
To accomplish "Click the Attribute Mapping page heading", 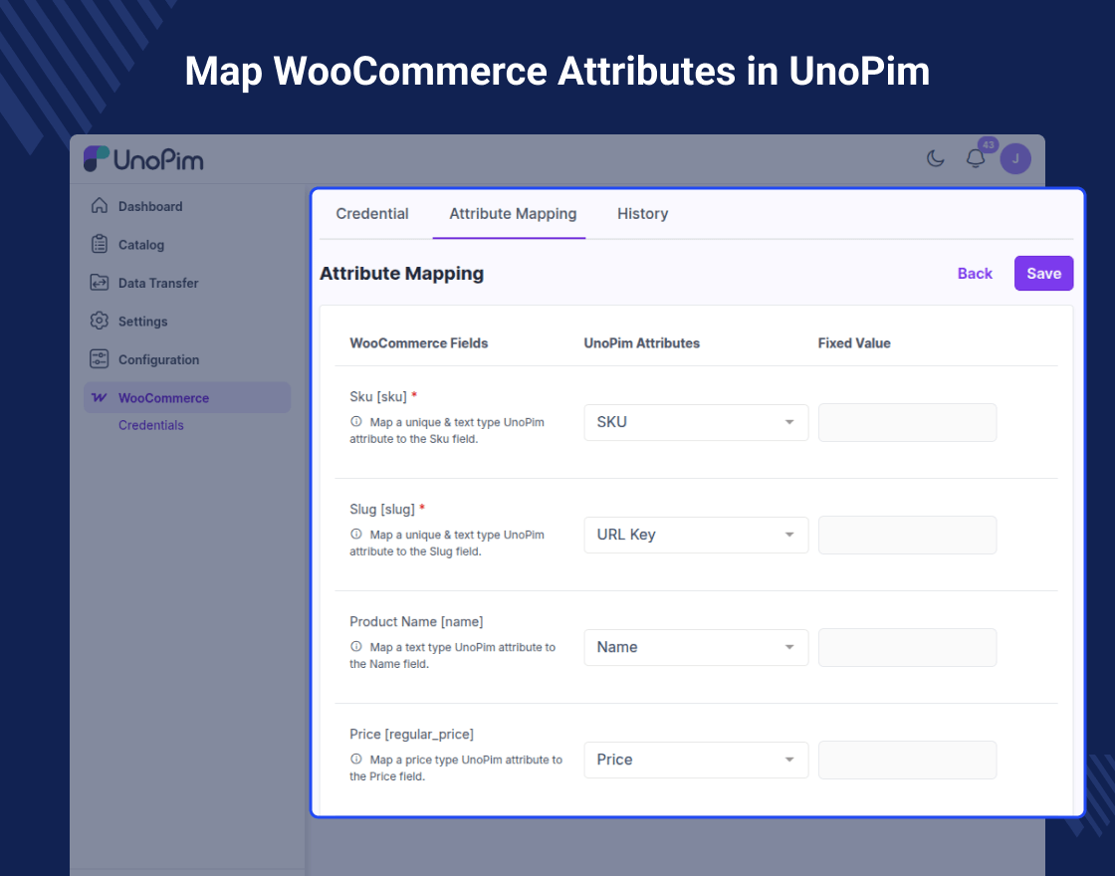I will [402, 274].
